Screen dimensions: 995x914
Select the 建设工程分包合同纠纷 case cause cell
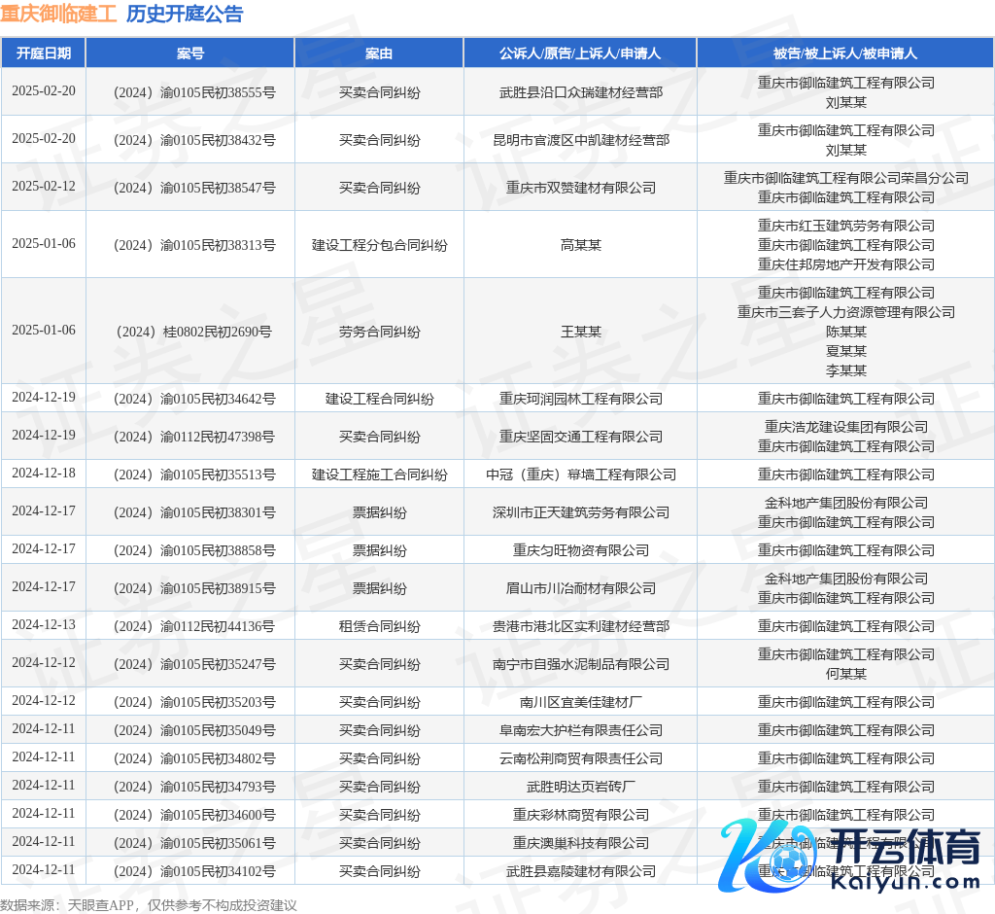(x=379, y=245)
